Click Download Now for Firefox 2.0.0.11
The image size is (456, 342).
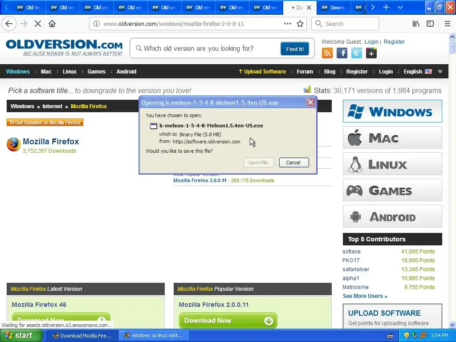click(x=228, y=321)
